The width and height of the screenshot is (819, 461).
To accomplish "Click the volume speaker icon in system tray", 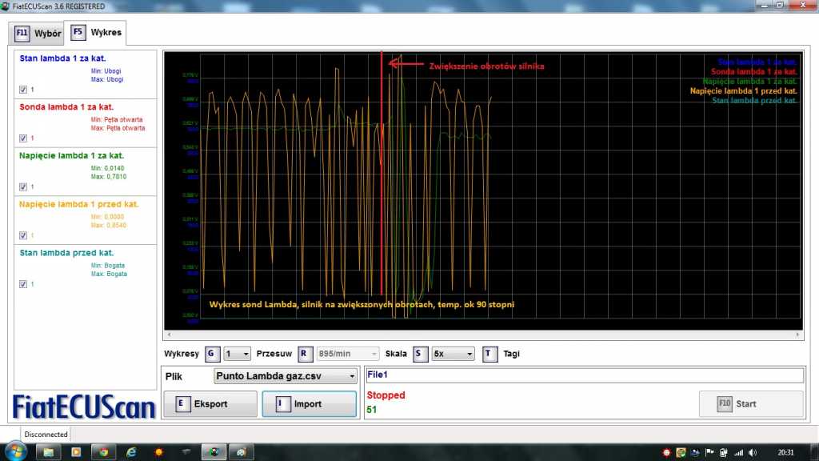I will click(752, 452).
